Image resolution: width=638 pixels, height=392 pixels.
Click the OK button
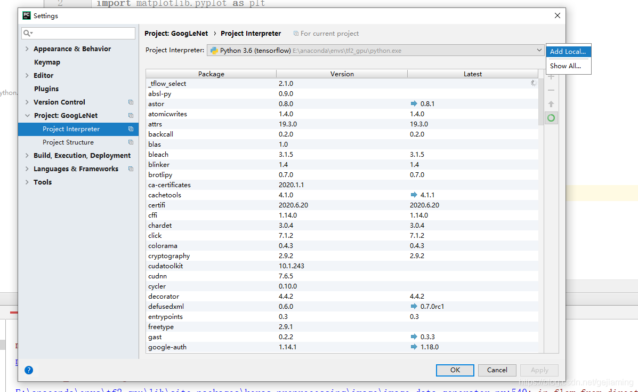click(455, 370)
